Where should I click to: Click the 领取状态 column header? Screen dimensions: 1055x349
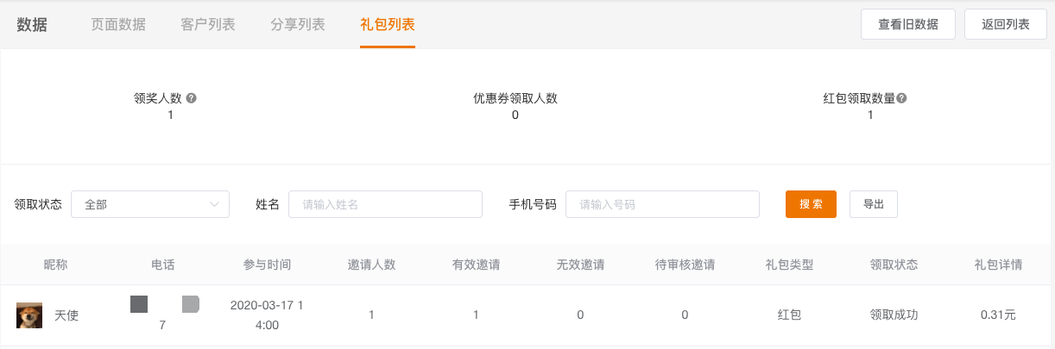tap(894, 265)
